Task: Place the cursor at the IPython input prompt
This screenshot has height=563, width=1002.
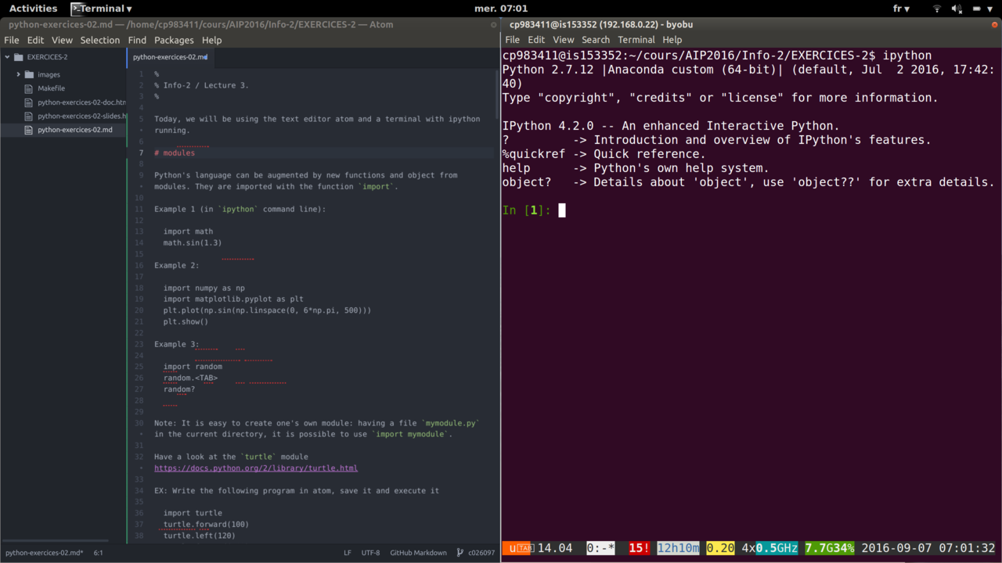Action: point(562,210)
